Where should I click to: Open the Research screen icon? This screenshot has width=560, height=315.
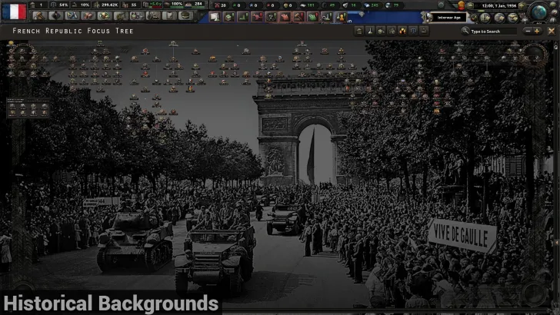71,16
